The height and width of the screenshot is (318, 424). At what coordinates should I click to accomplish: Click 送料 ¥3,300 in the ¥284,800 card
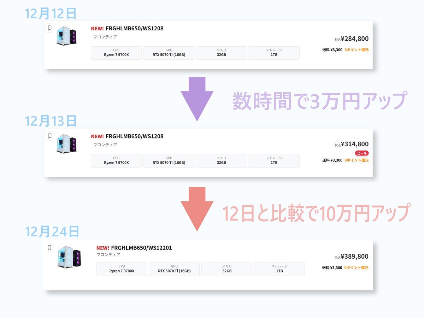332,50
